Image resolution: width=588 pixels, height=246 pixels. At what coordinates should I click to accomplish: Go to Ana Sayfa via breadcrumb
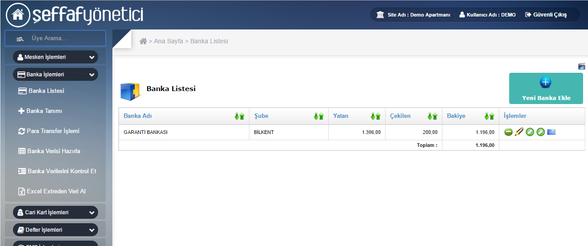tap(168, 41)
